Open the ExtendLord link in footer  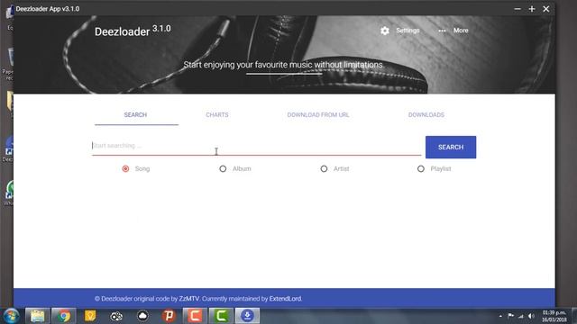tap(285, 299)
